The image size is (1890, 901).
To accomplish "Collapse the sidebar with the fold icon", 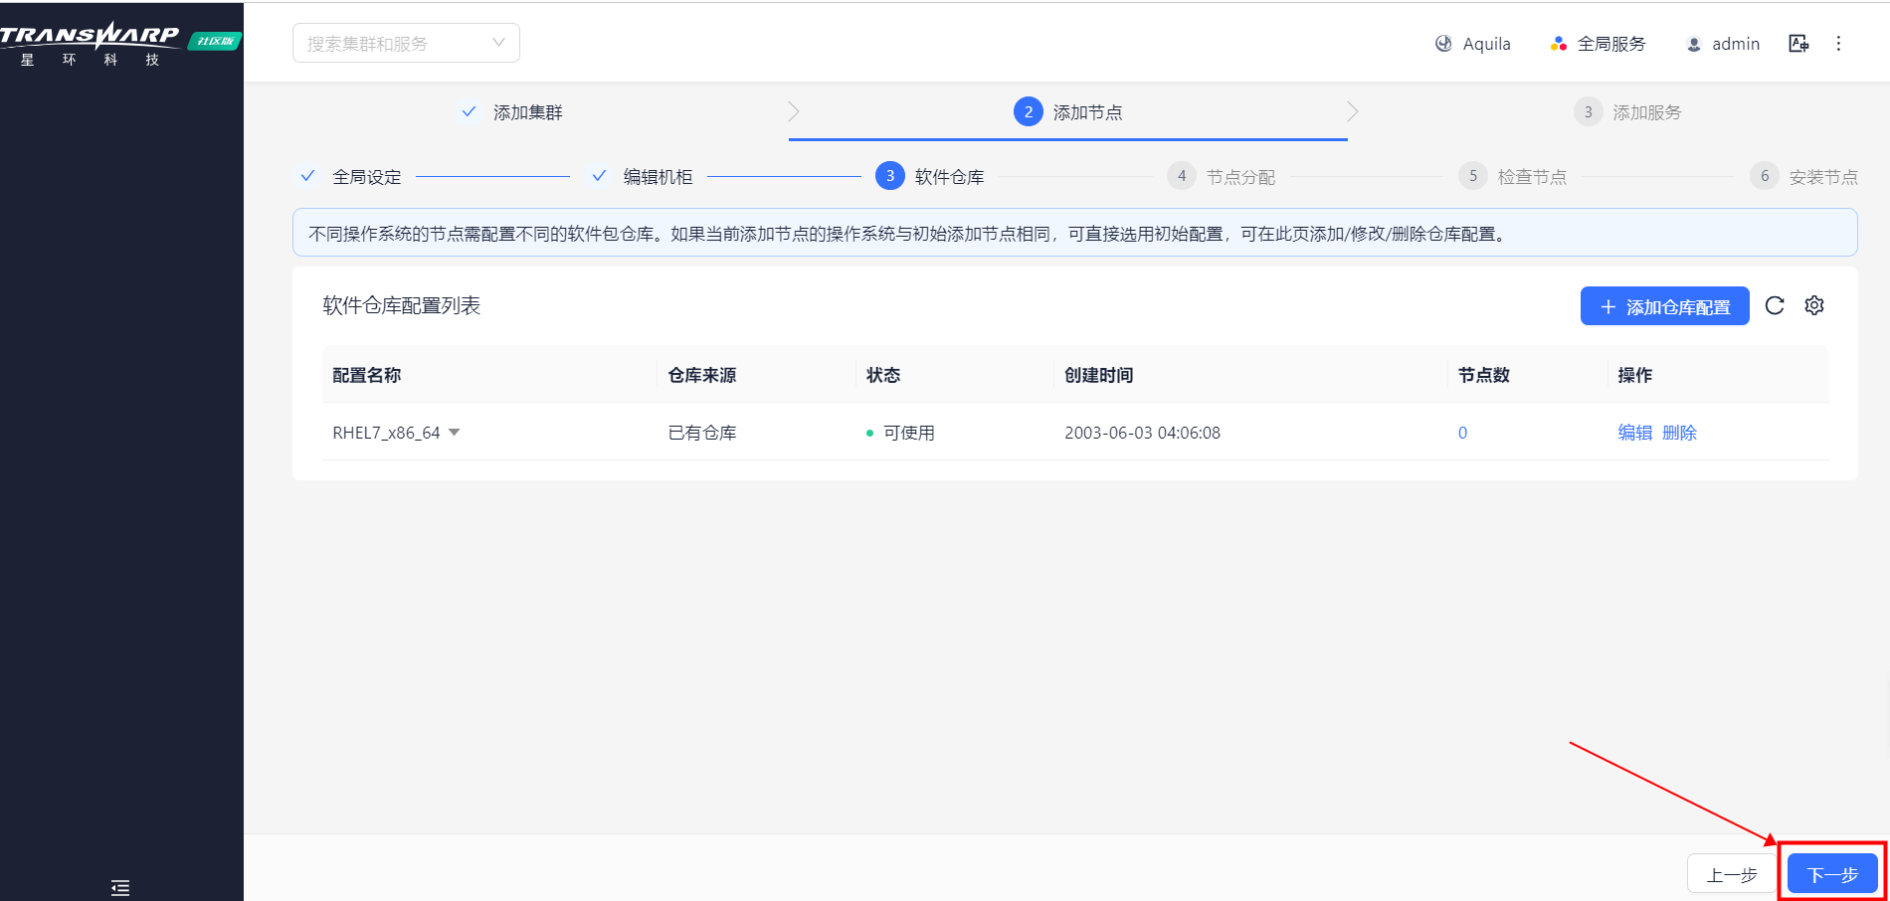I will (120, 888).
